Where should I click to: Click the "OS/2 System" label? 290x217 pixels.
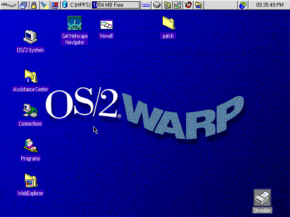point(30,50)
